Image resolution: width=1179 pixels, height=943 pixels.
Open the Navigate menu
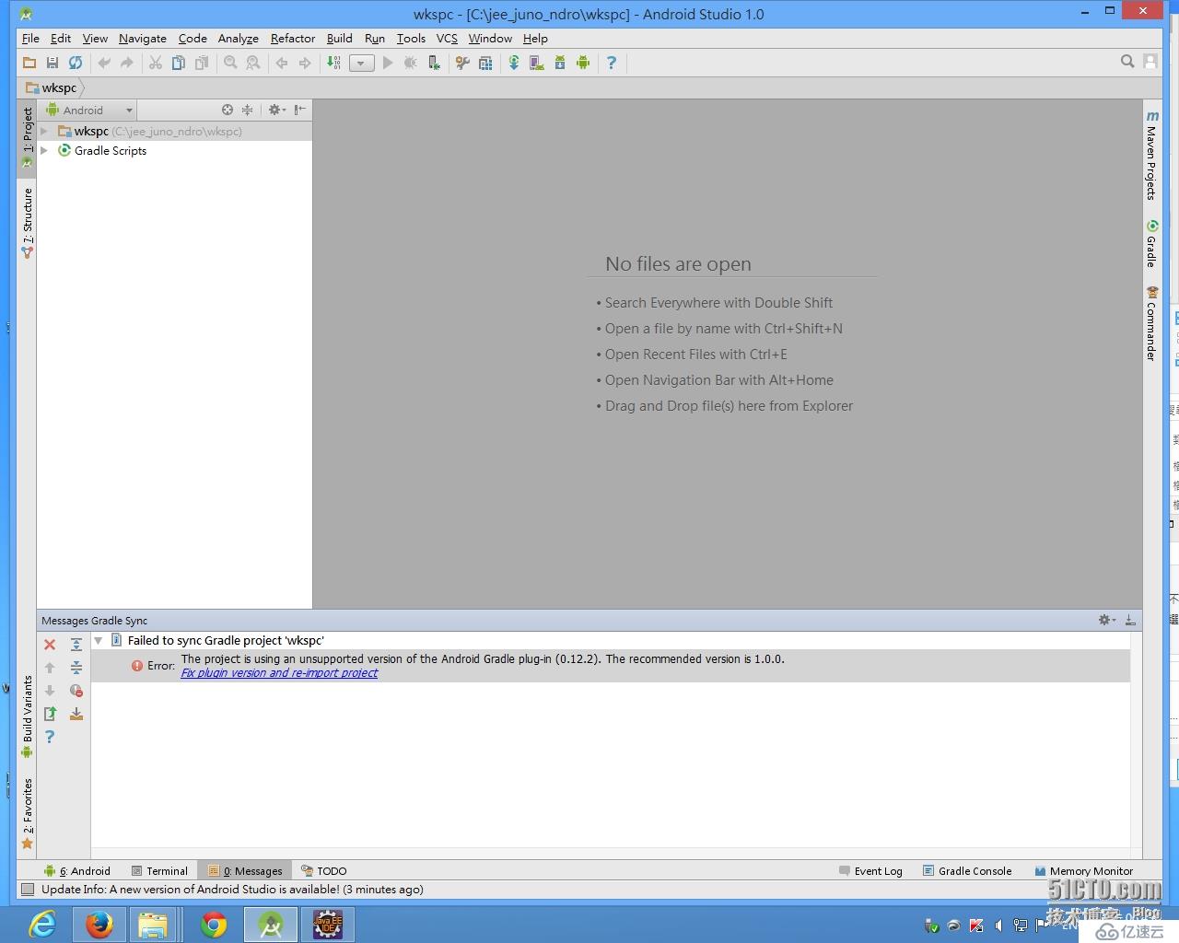point(143,39)
